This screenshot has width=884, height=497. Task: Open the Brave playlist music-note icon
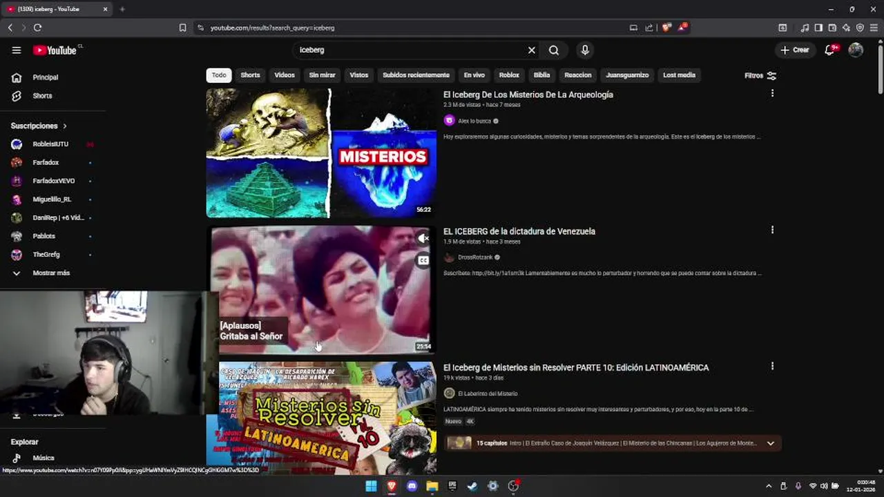pos(805,28)
